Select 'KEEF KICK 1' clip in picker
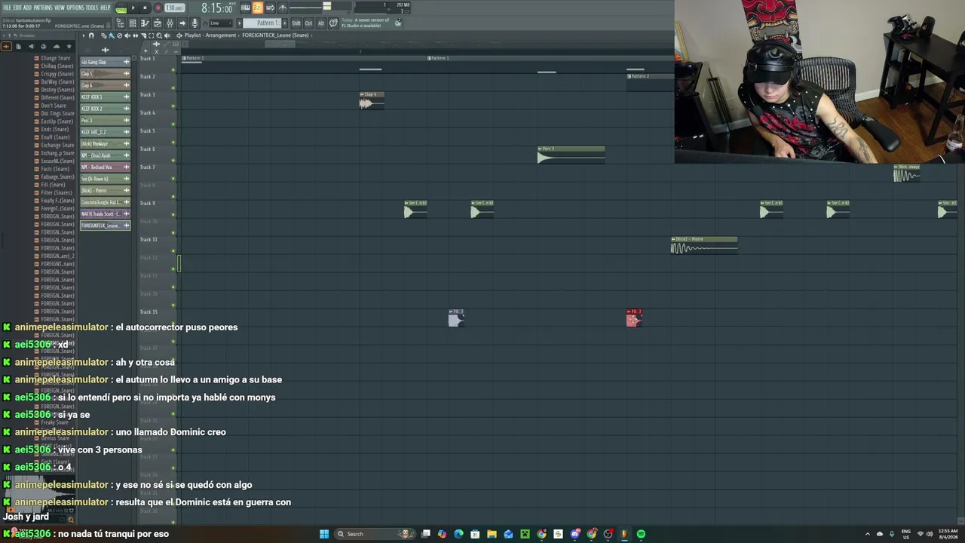Image resolution: width=965 pixels, height=543 pixels. [105, 97]
